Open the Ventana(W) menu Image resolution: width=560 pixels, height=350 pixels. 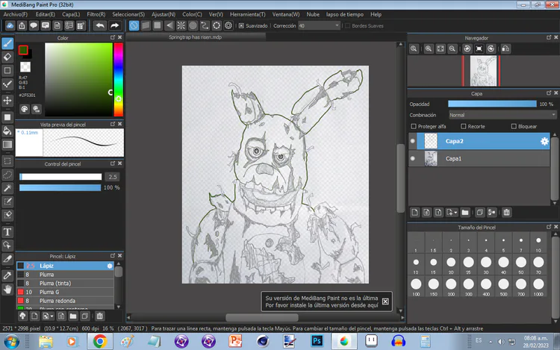point(286,14)
